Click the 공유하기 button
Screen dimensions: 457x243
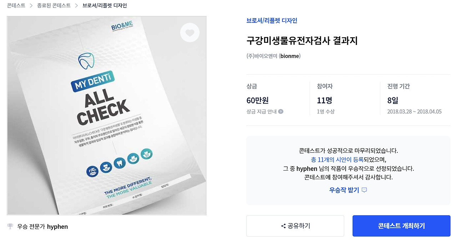295,226
